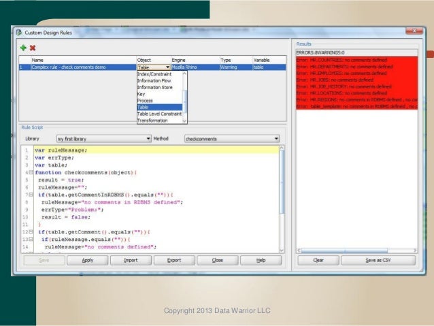This screenshot has height=326, width=434.
Task: Choose Key from the object list
Action: pyautogui.click(x=160, y=94)
